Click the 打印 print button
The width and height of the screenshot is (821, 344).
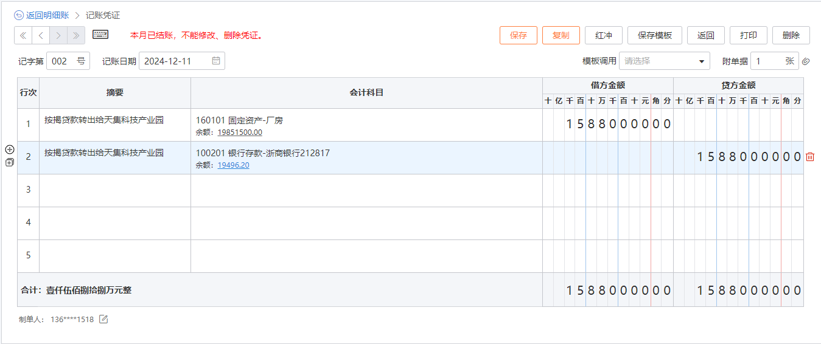(x=749, y=35)
